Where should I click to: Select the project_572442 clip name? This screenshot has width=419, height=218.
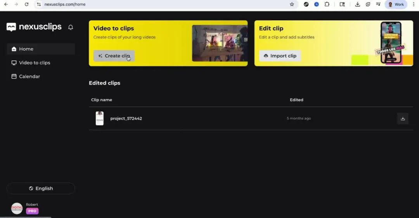[x=126, y=118]
